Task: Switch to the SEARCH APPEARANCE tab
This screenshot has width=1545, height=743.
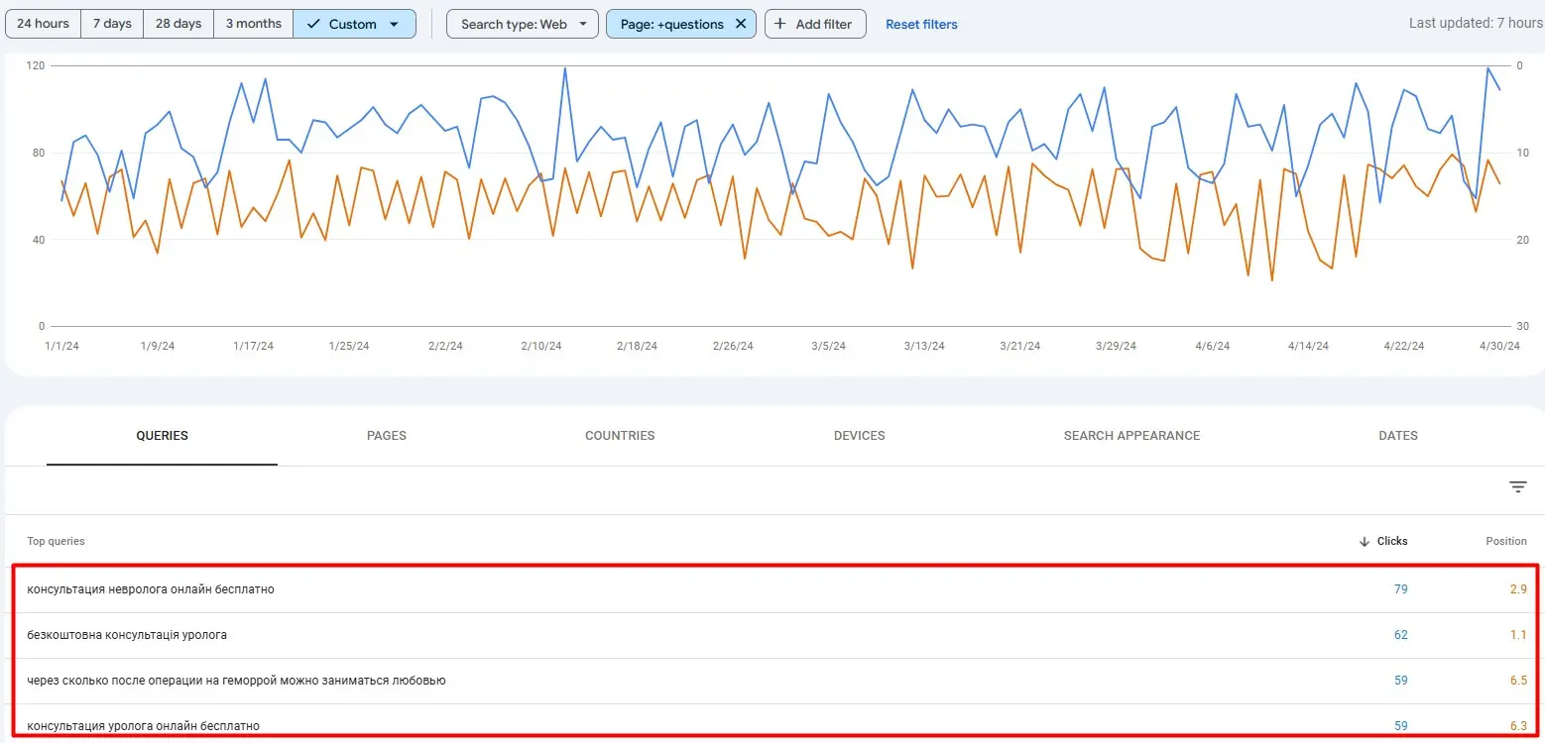Action: tap(1131, 436)
